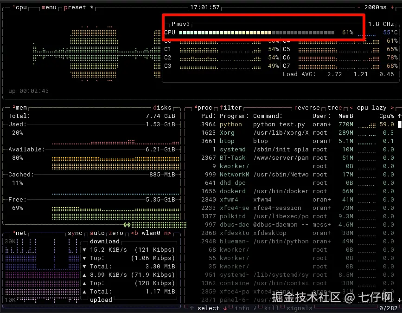Decrease update interval with minus button

(x=359, y=7)
